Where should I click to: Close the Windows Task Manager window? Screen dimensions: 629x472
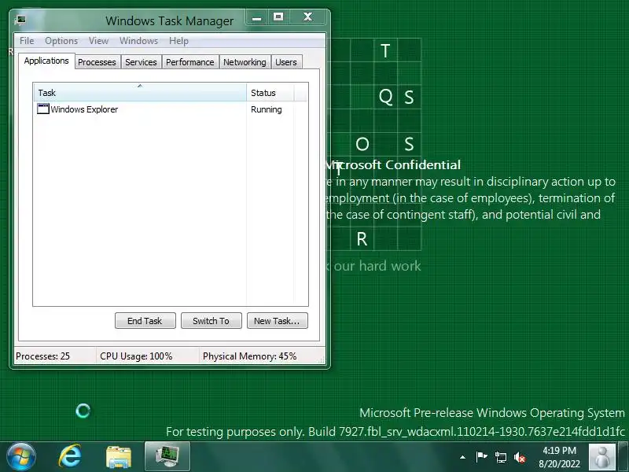308,17
